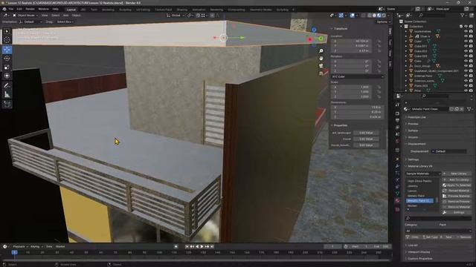Expand the Surface material section
This screenshot has height=267, width=476.
(x=413, y=131)
